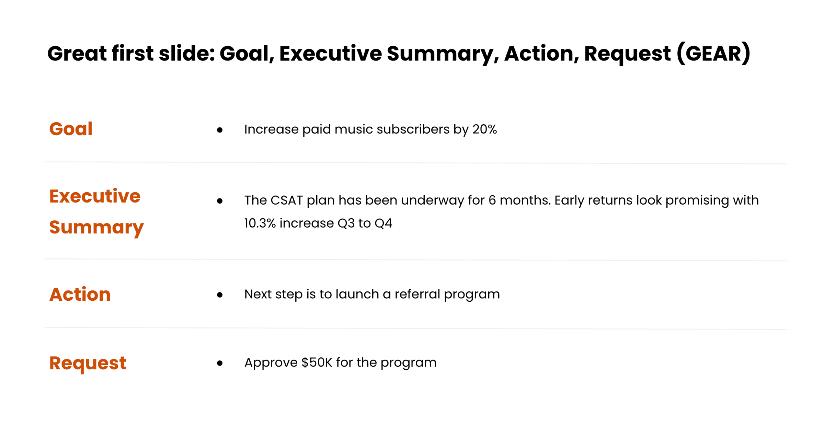Select the orange Goal heading
This screenshot has width=824, height=426.
71,129
